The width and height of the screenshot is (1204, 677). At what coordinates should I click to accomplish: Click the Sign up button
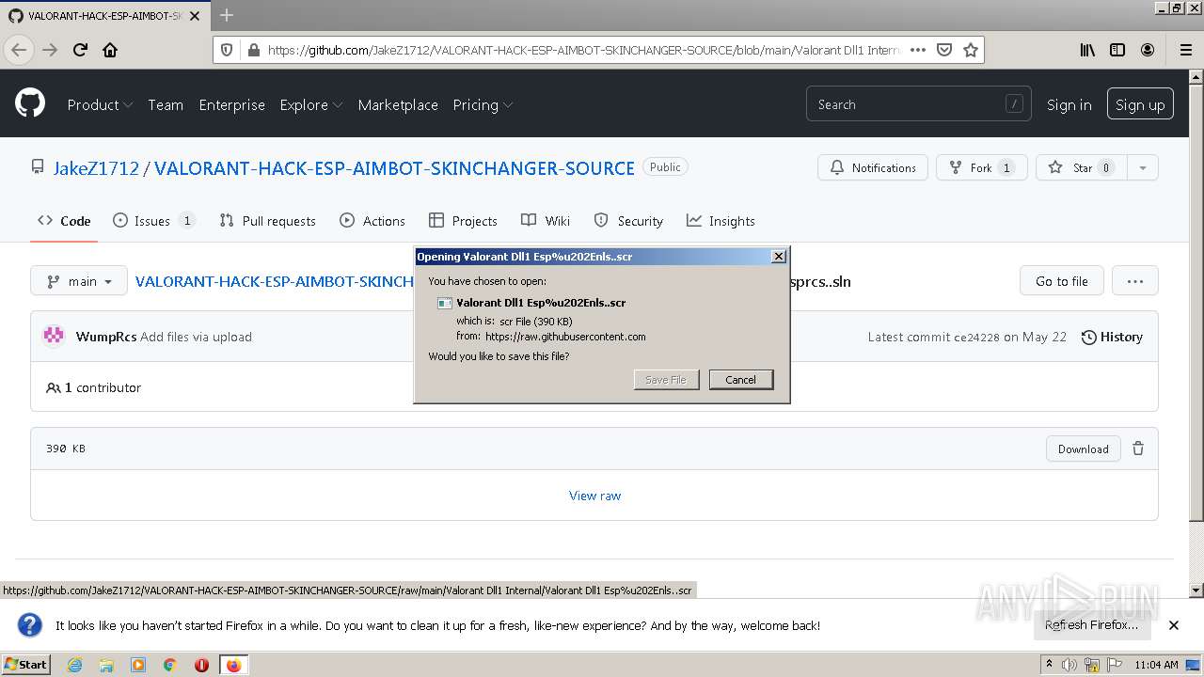[x=1140, y=104]
